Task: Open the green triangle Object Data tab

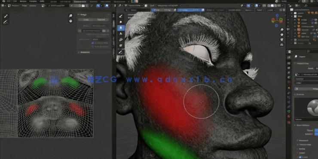Action: tap(289, 111)
